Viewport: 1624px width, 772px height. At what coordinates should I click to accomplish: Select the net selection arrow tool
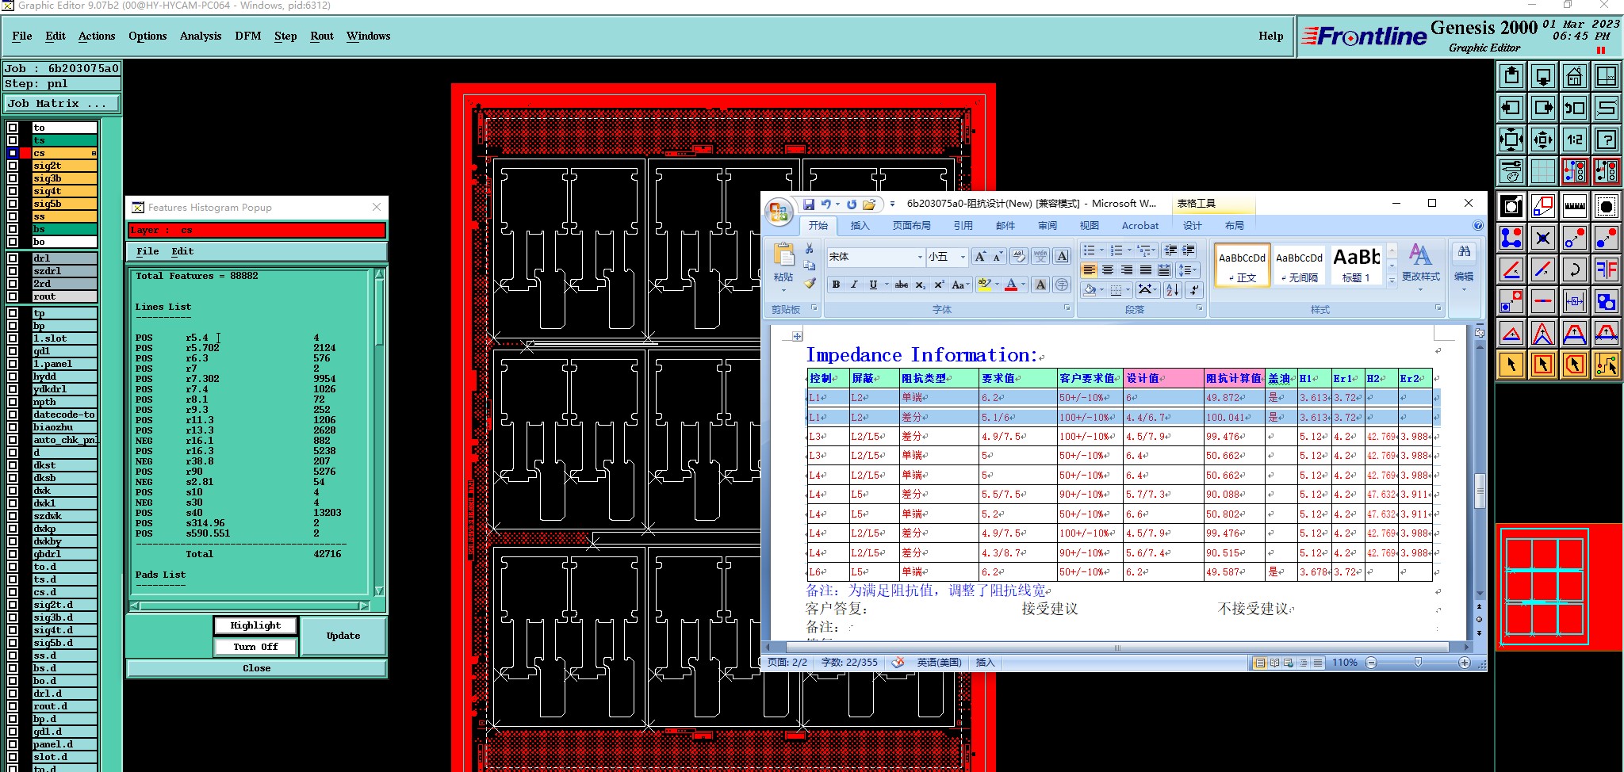[1606, 365]
